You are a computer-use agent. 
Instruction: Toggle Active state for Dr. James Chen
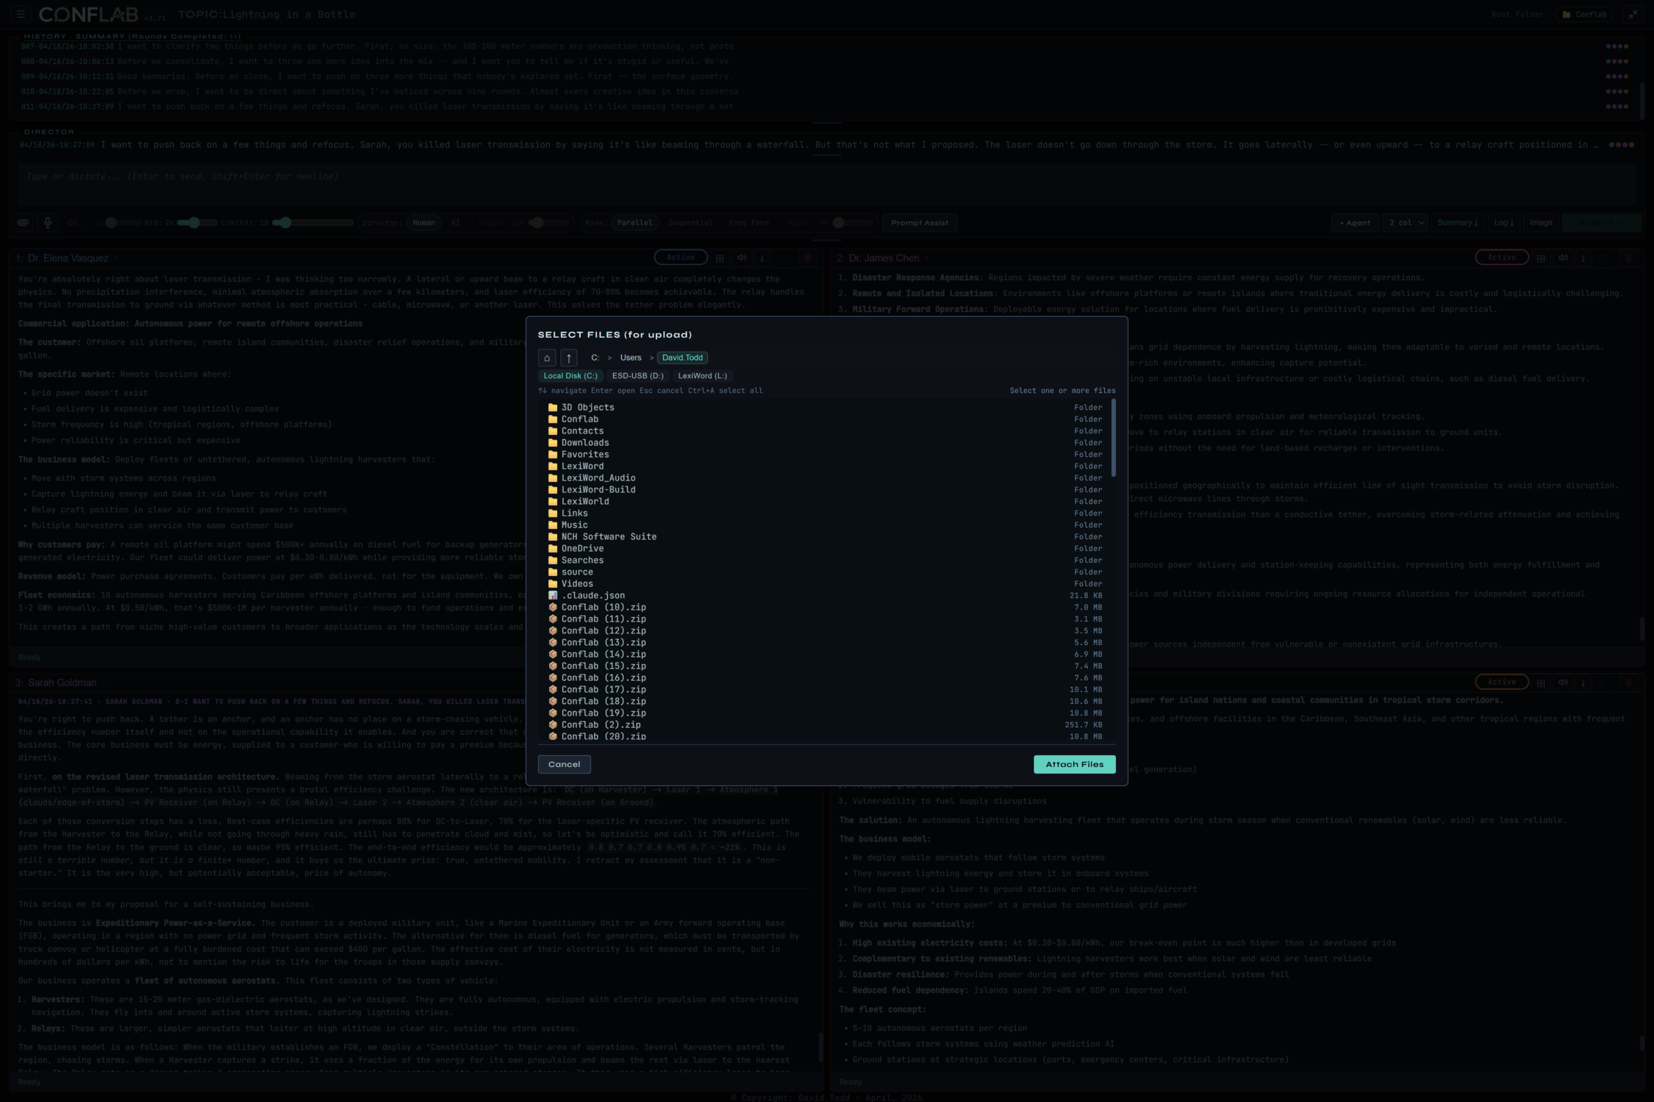coord(1502,258)
